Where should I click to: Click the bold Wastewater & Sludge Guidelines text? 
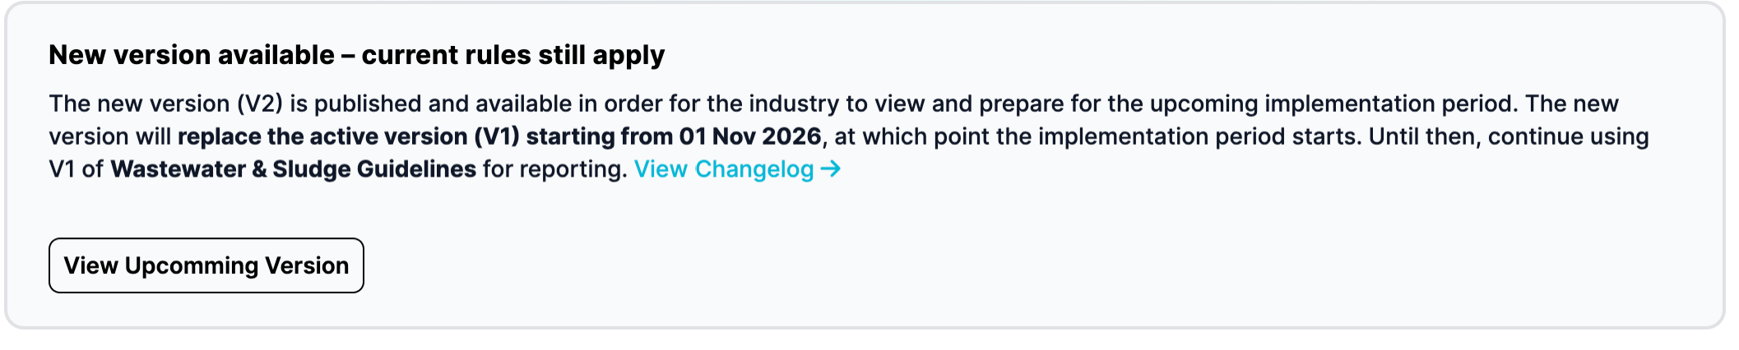click(293, 169)
